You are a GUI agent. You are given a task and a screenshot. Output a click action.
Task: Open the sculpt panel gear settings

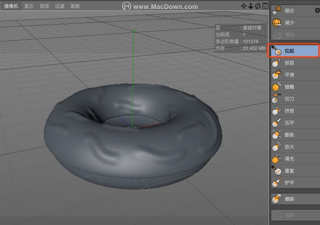pos(317,10)
